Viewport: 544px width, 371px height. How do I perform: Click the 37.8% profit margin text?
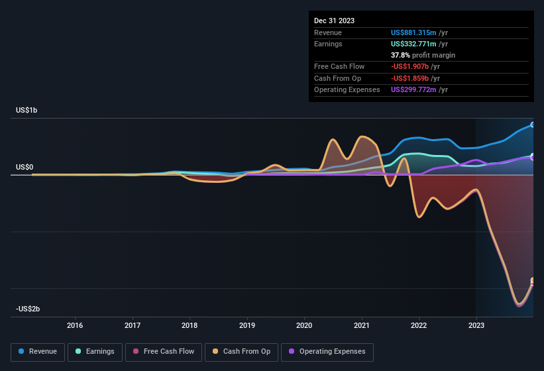pos(423,55)
